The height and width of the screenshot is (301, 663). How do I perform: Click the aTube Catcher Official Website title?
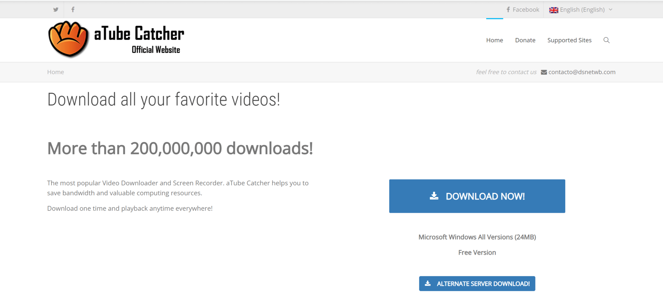pyautogui.click(x=139, y=39)
